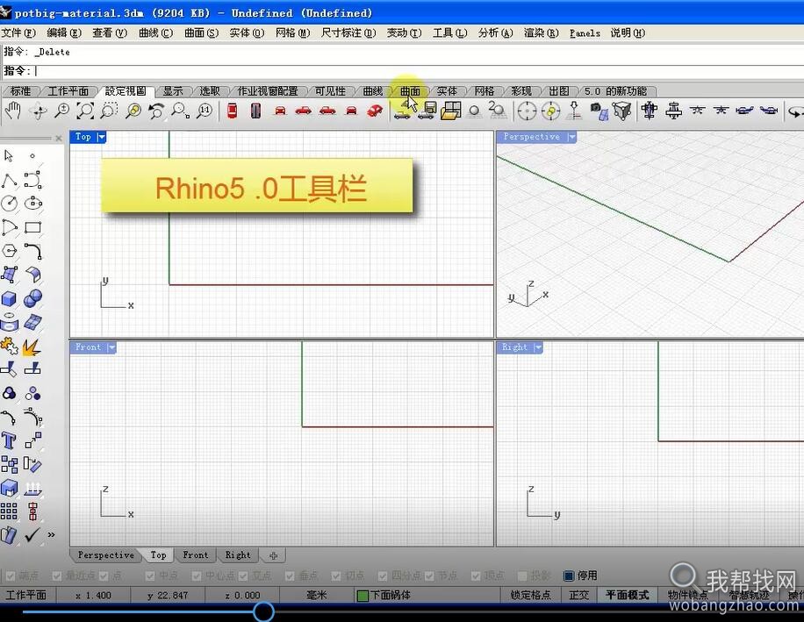The height and width of the screenshot is (622, 804).
Task: Click the Rotate View tool icon
Action: tap(38, 111)
